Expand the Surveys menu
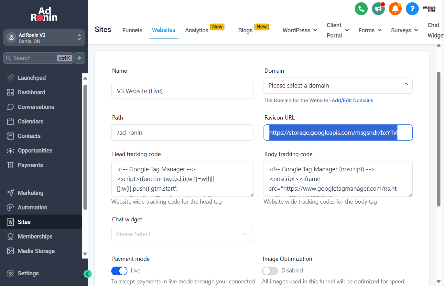 pos(405,30)
